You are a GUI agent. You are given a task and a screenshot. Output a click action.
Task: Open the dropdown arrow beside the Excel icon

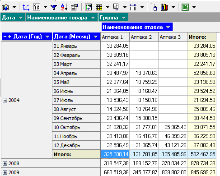194,7
